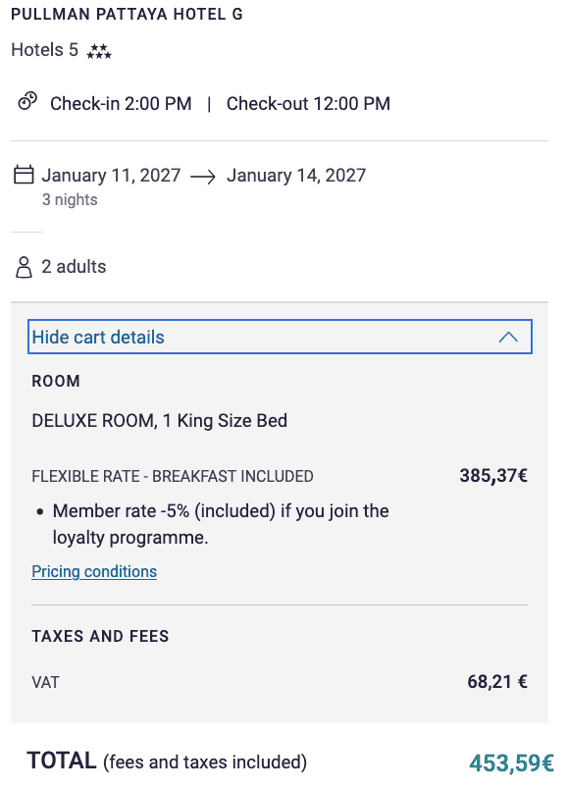Collapse the cart details section
Viewport: 567px width, 789px height.
(x=280, y=336)
